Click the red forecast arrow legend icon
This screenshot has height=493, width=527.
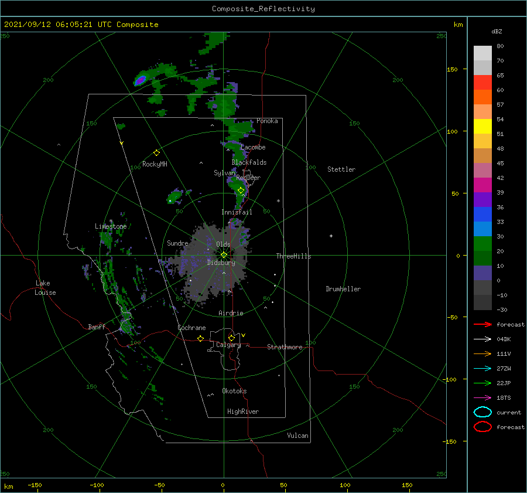click(x=482, y=324)
